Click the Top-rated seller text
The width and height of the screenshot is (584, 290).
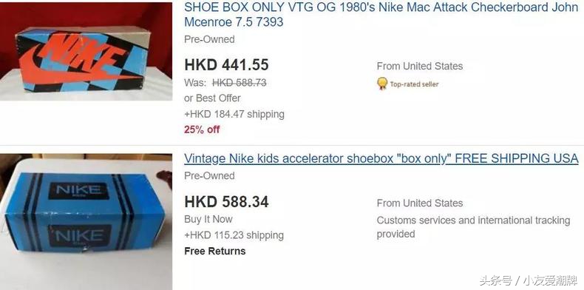414,84
